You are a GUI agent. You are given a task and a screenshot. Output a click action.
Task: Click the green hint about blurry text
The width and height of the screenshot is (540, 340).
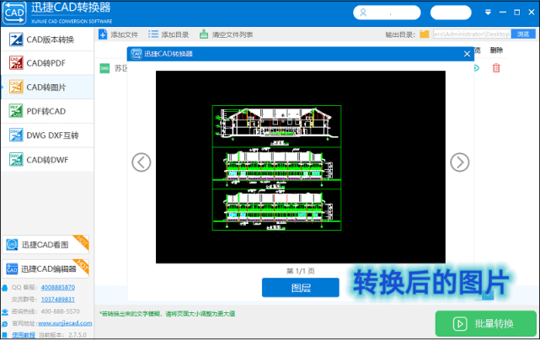point(168,314)
